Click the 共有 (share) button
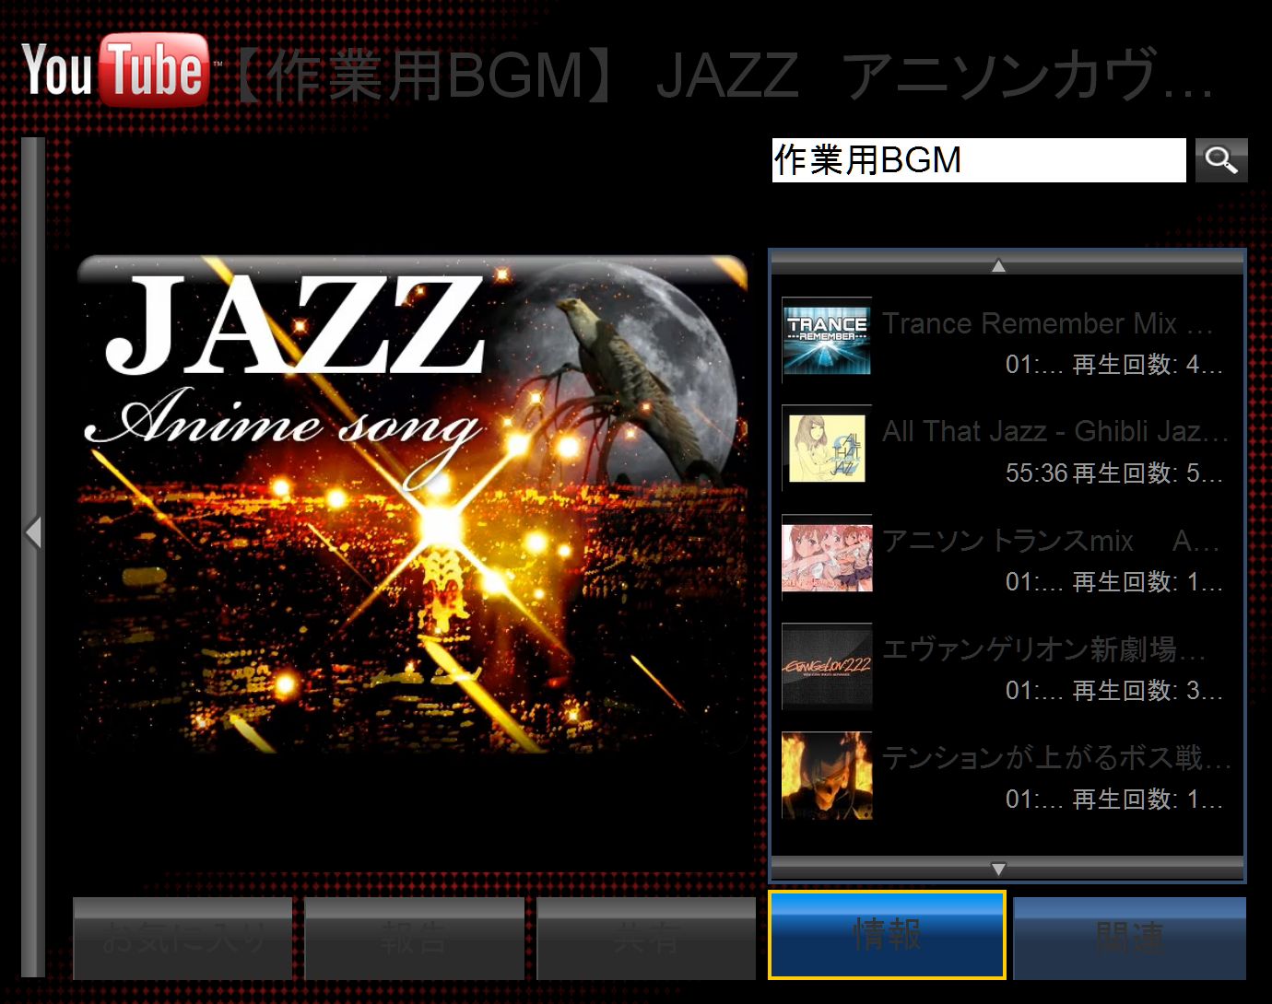The width and height of the screenshot is (1272, 1004). point(646,939)
